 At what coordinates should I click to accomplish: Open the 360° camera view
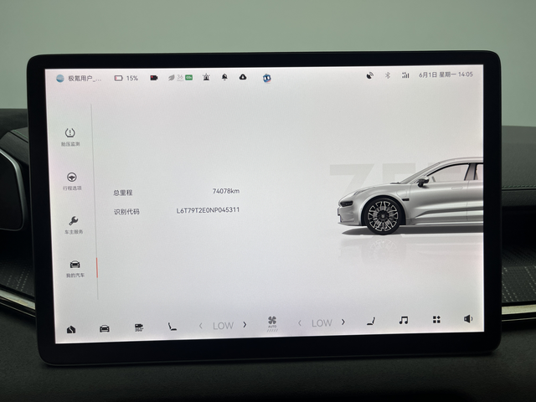point(139,327)
